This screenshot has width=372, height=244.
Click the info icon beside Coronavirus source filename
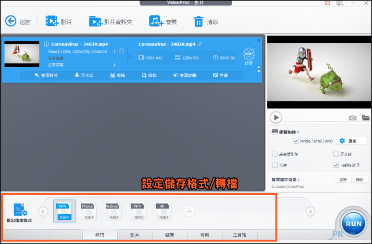(x=47, y=44)
